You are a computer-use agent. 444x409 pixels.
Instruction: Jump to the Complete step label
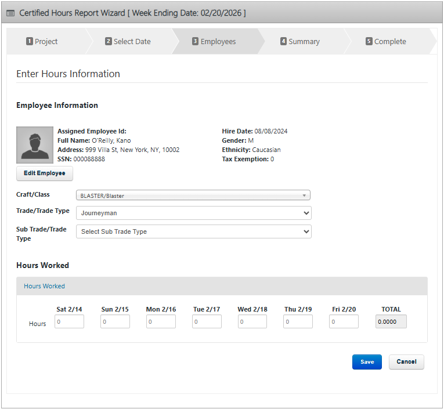tap(390, 42)
